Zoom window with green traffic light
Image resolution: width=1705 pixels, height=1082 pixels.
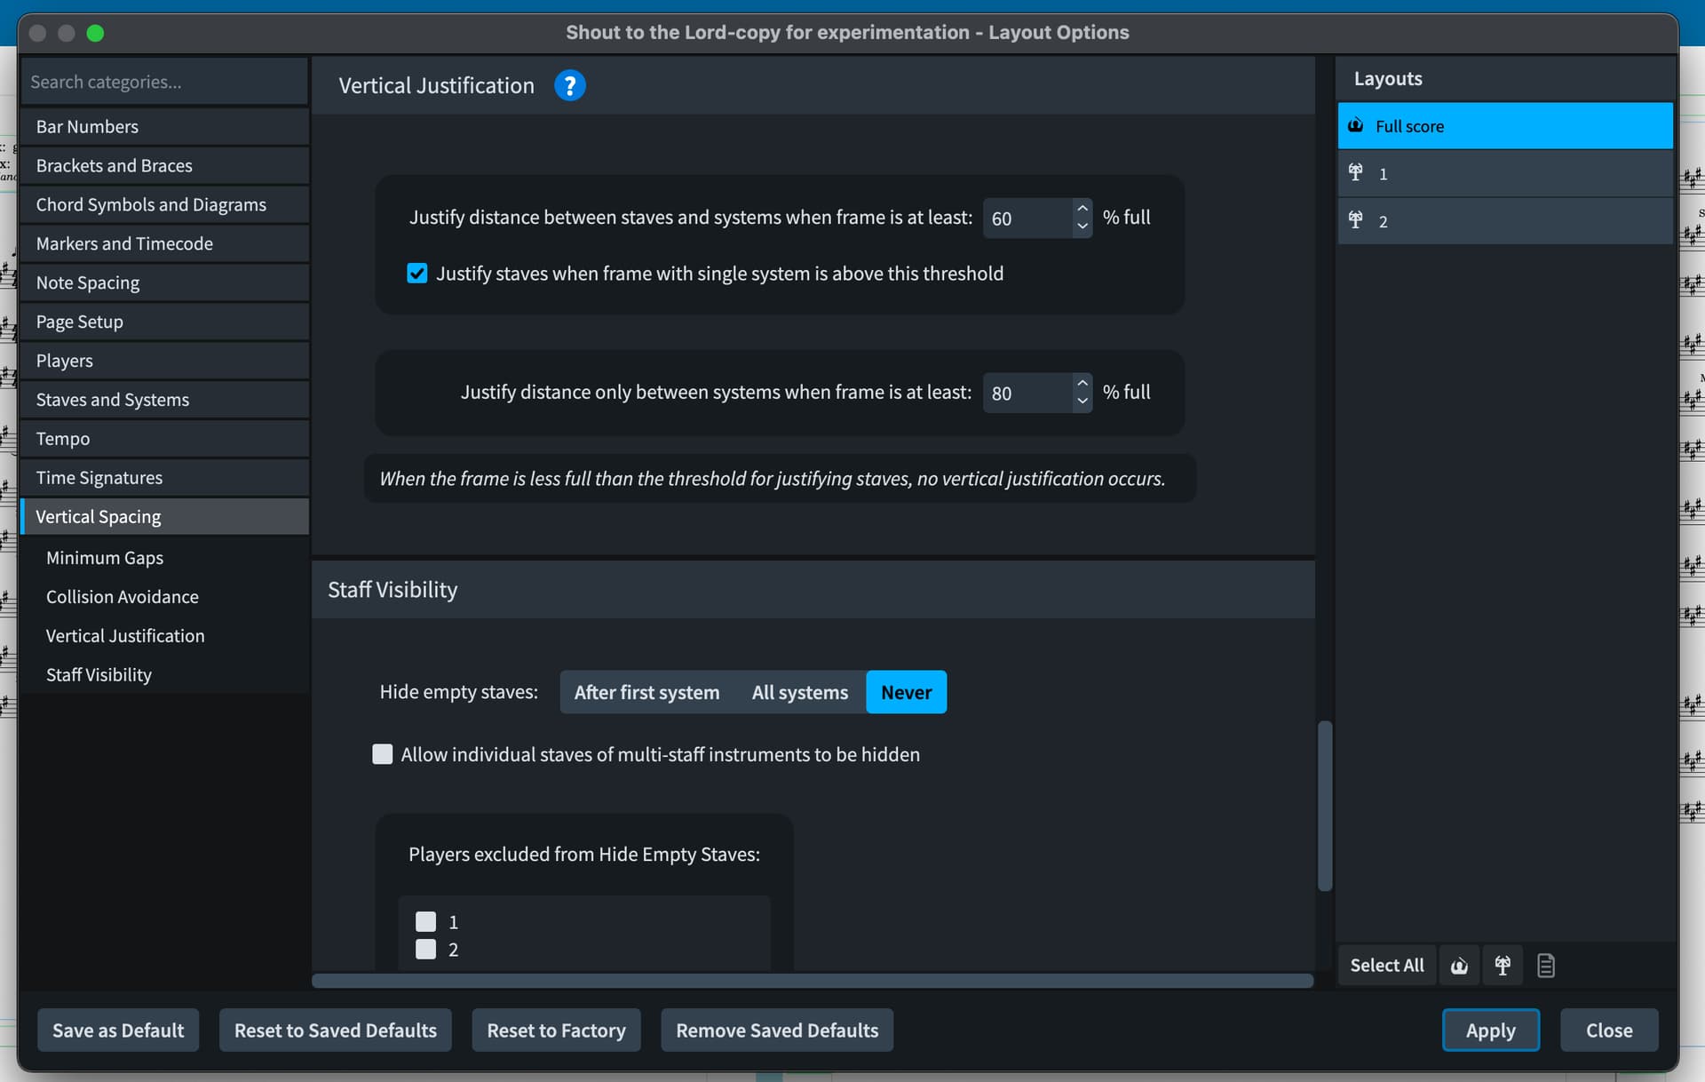95,33
